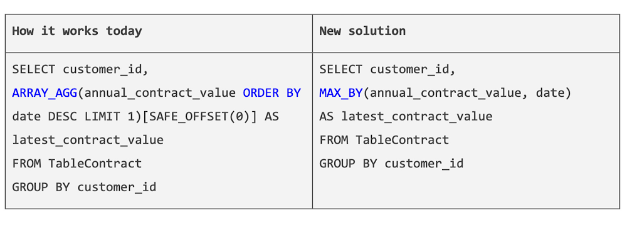
Task: Click "SELECT customer_id," in the left column
Action: pos(80,70)
